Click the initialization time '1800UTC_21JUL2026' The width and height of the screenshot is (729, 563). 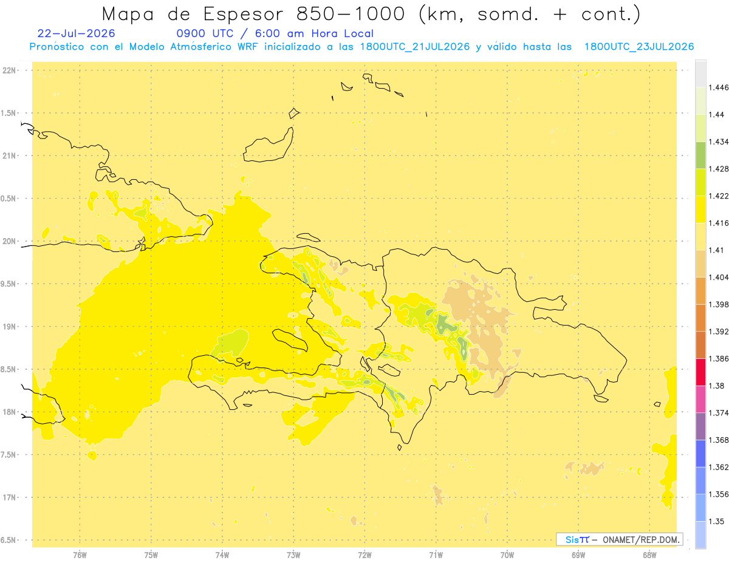pyautogui.click(x=415, y=47)
